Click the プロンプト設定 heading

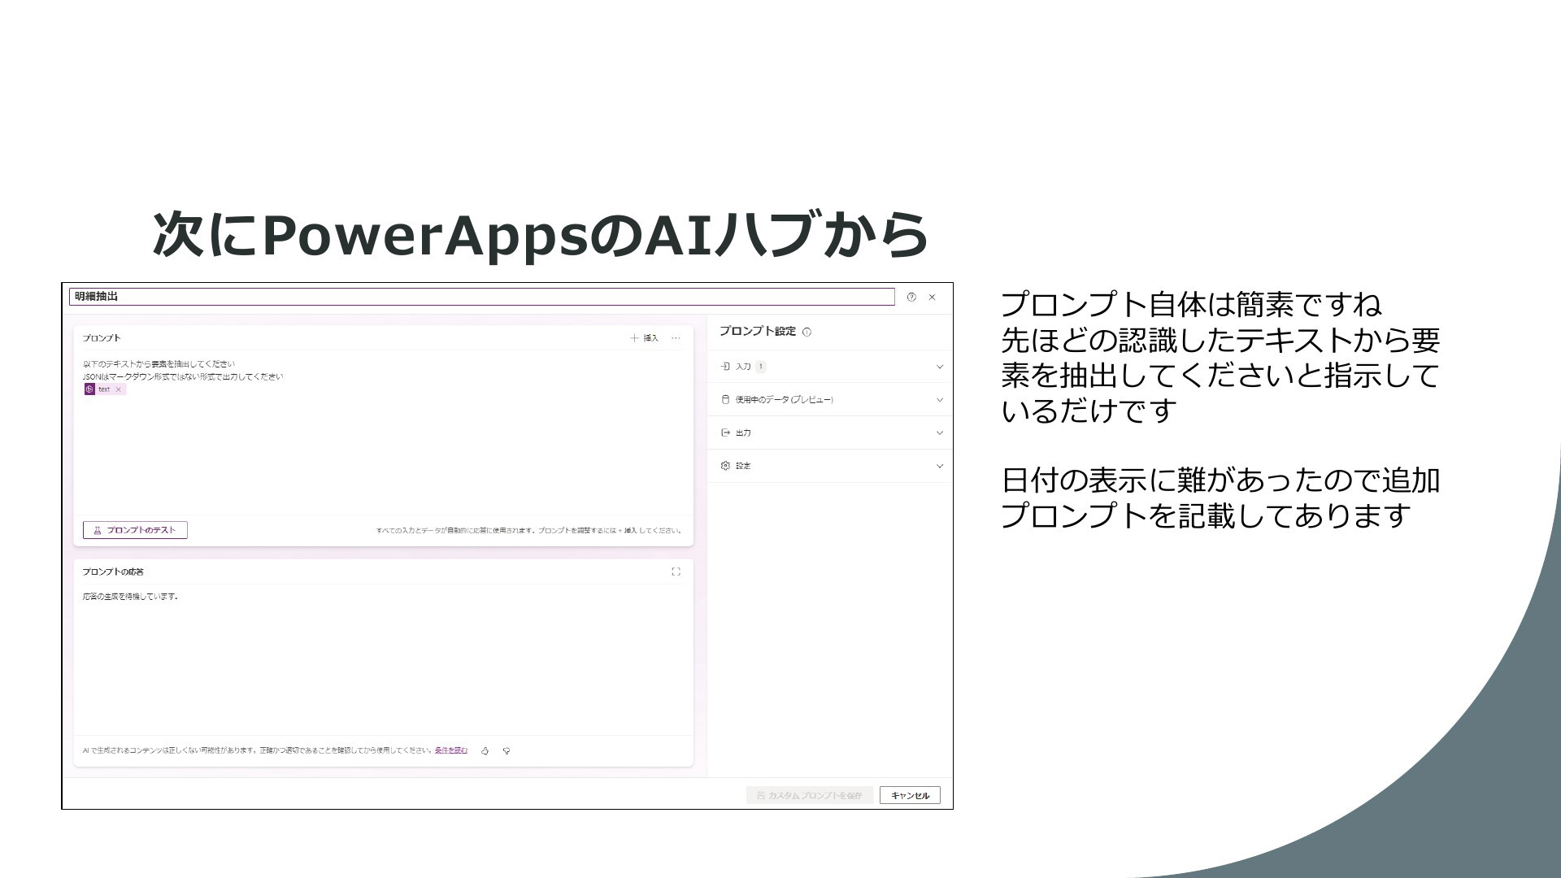(758, 332)
